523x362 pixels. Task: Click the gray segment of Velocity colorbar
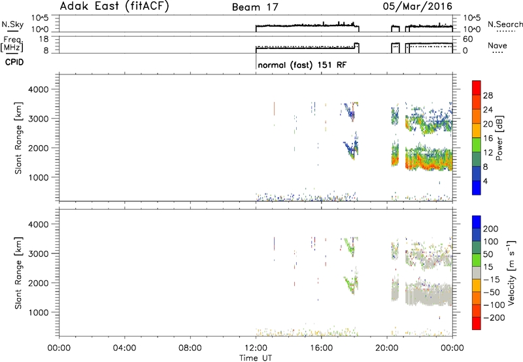[477, 273]
